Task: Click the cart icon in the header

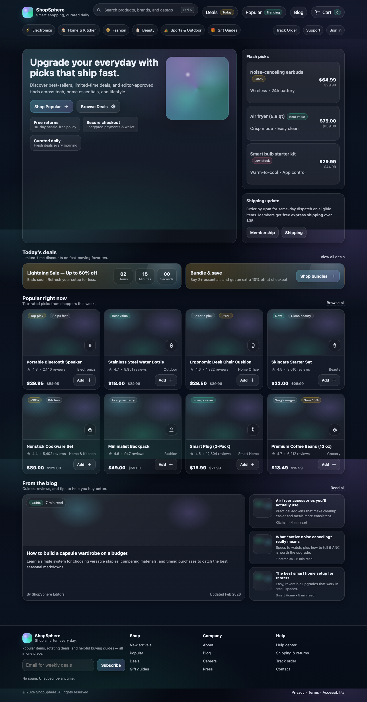Action: pos(317,12)
